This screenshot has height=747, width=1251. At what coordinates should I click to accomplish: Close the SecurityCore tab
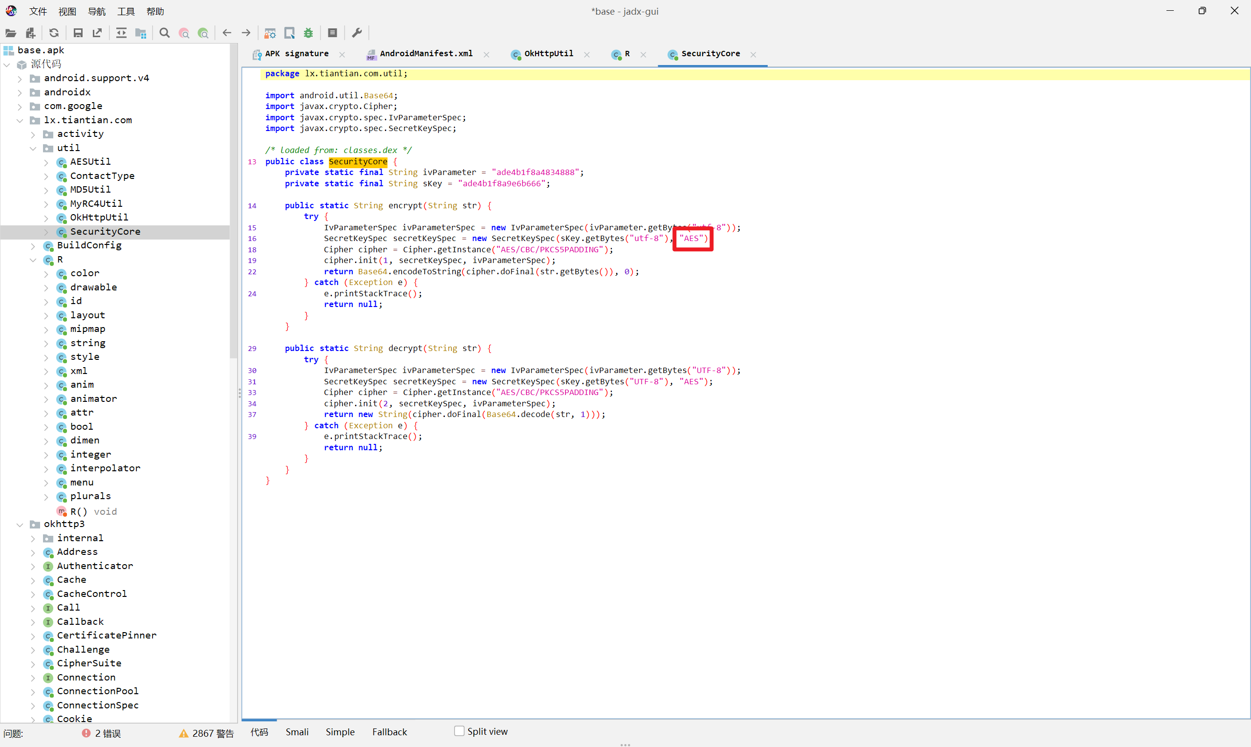click(753, 54)
